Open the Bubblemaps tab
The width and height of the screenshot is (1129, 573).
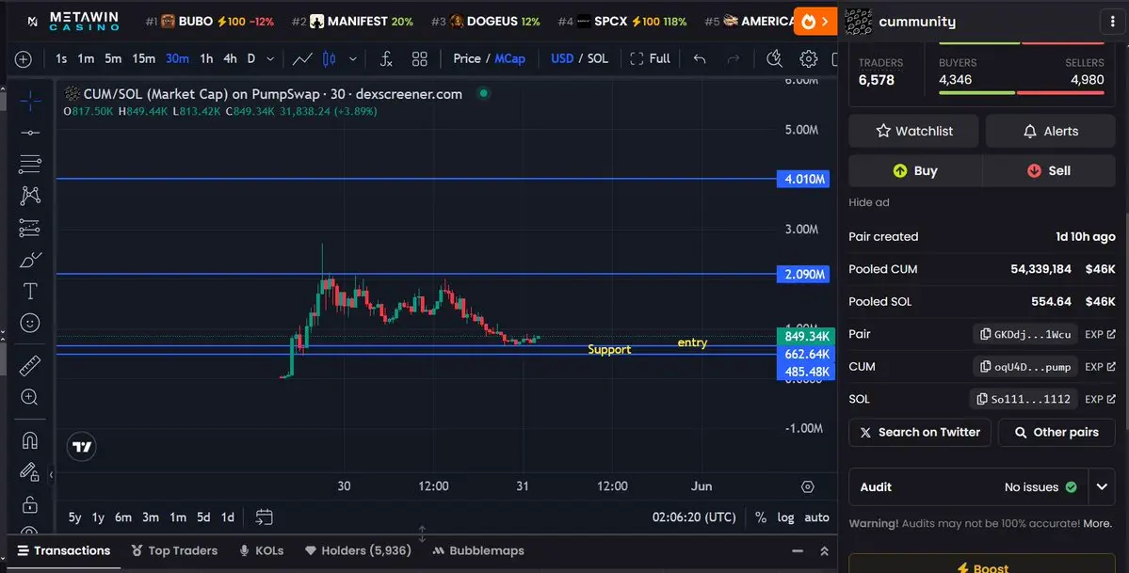[478, 550]
